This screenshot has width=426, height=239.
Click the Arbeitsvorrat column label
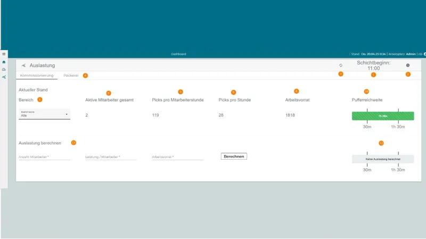point(297,100)
